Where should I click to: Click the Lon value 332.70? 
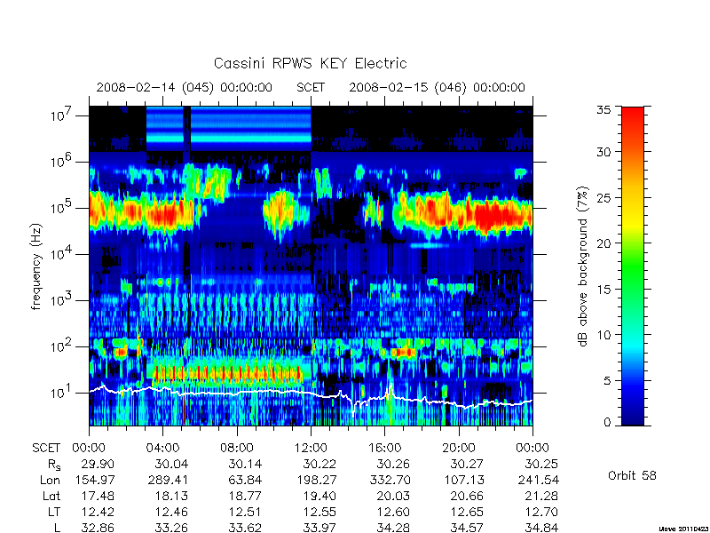pos(390,480)
